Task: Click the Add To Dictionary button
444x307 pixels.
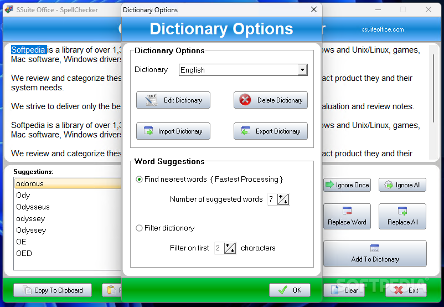Action: pyautogui.click(x=375, y=253)
